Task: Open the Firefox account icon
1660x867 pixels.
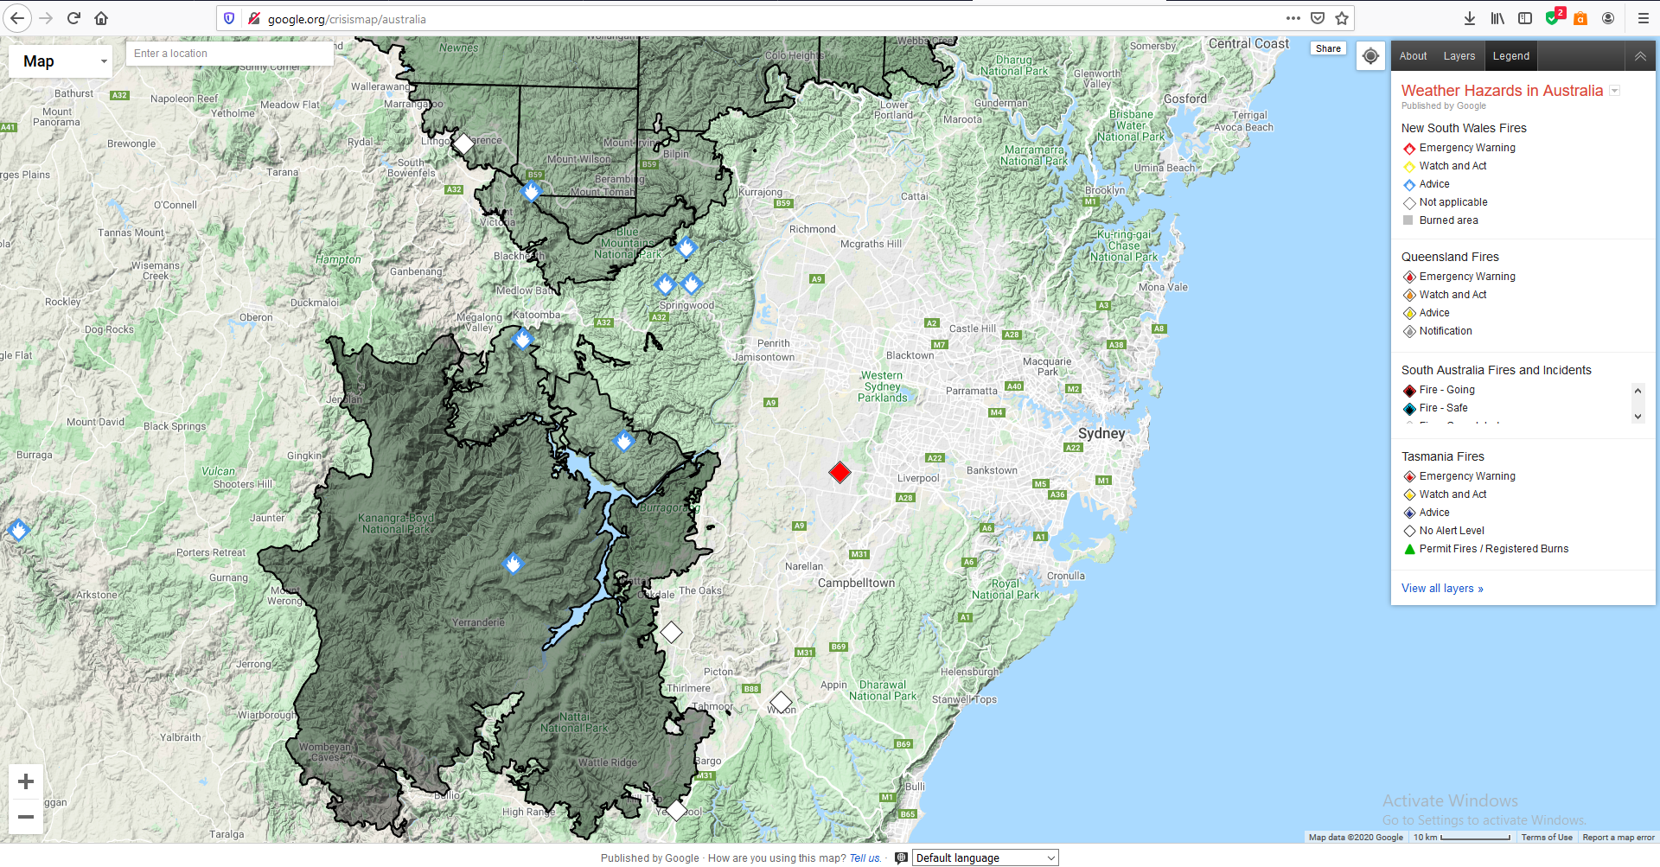Action: click(1608, 18)
